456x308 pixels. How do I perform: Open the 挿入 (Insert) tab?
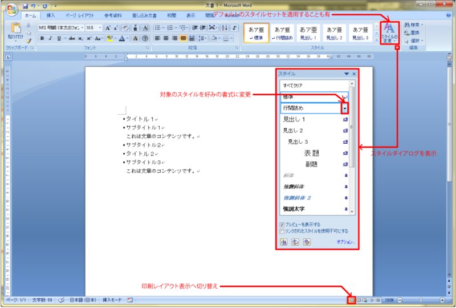(x=51, y=15)
